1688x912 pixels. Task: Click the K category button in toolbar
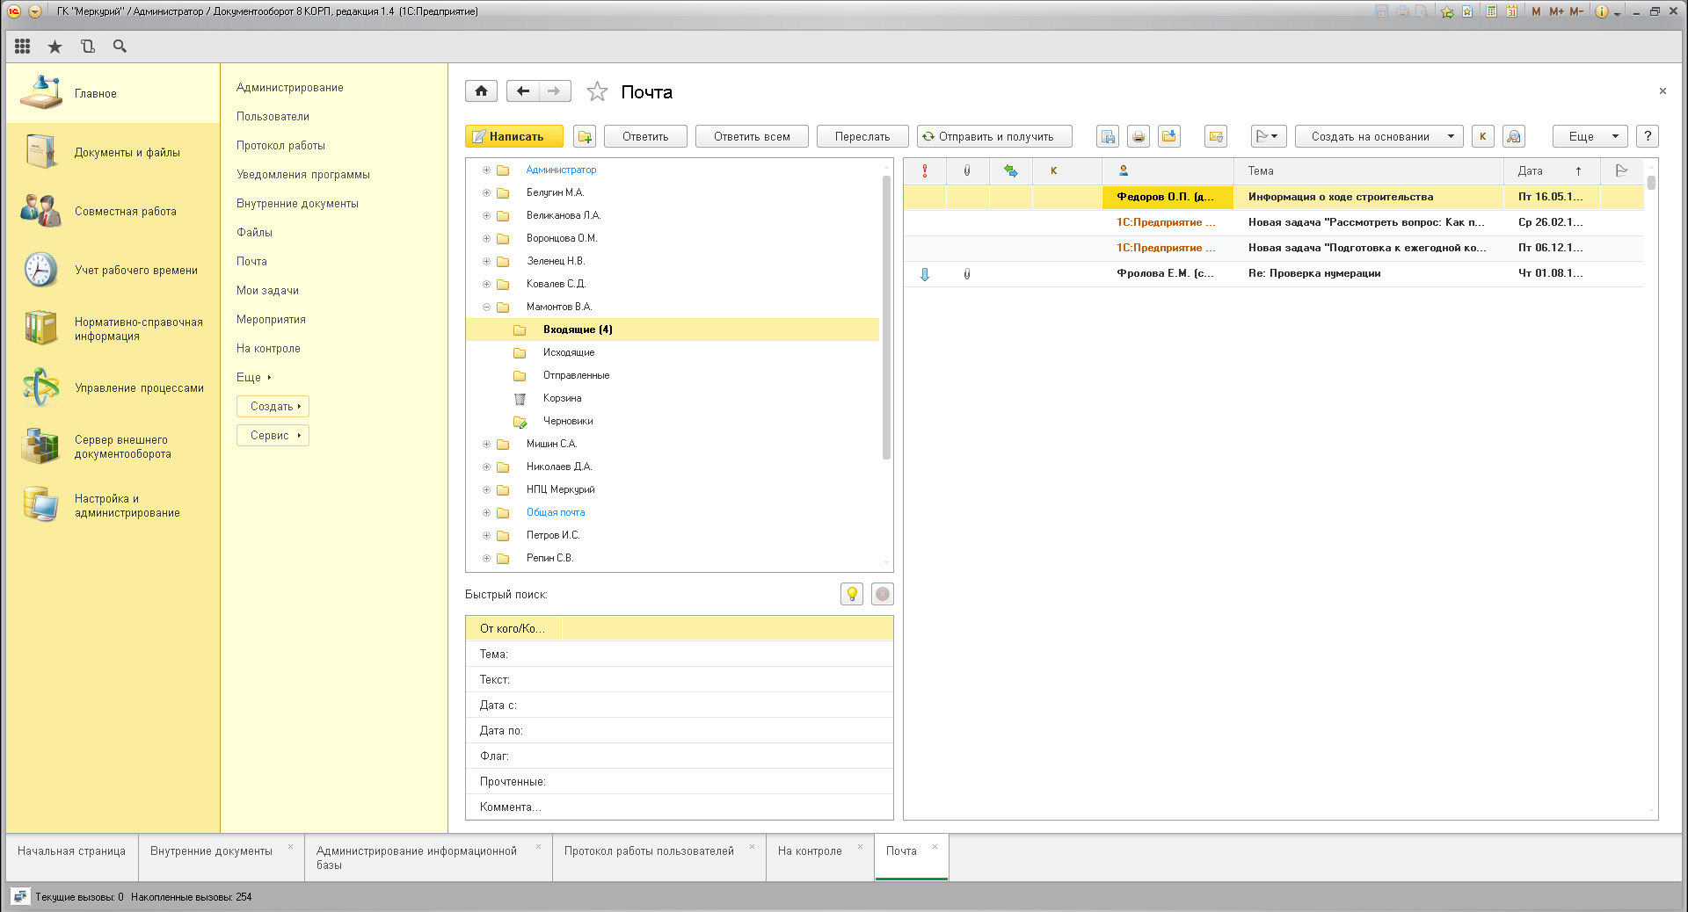pyautogui.click(x=1483, y=136)
